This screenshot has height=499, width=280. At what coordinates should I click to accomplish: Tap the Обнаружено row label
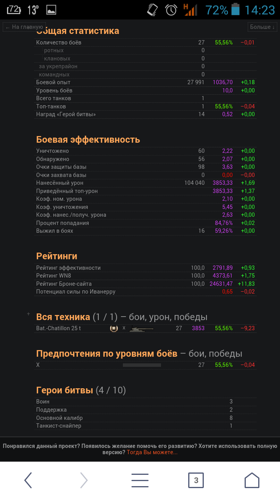pyautogui.click(x=52, y=159)
